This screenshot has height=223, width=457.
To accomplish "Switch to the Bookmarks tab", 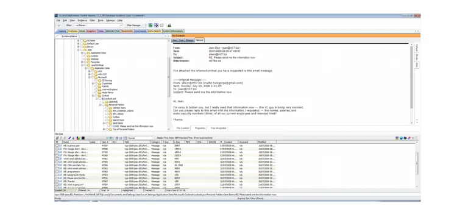I will [x=127, y=31].
